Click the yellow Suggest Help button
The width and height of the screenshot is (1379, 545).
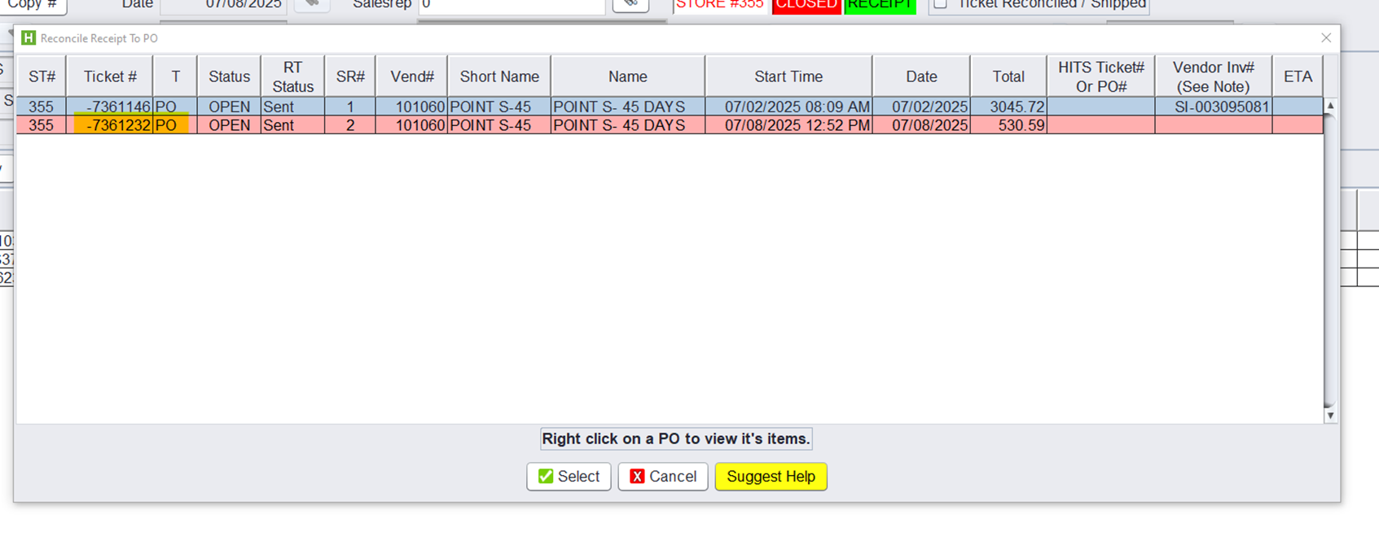coord(771,477)
